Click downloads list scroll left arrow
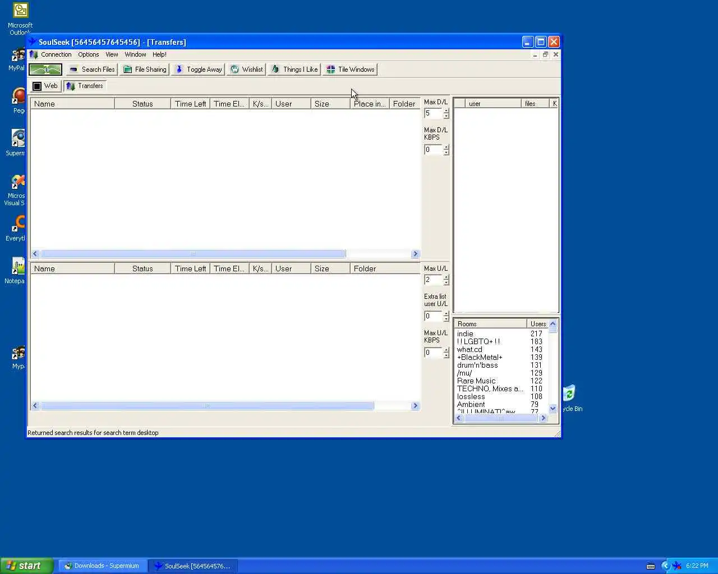 click(x=35, y=254)
